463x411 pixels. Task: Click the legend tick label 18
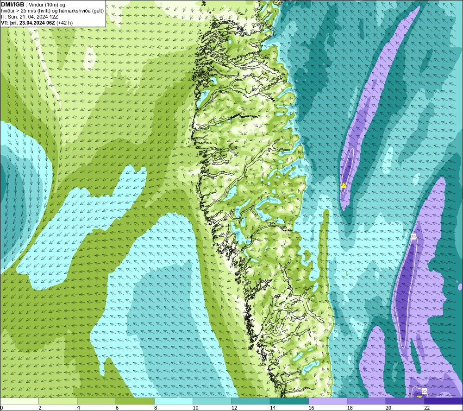point(350,408)
